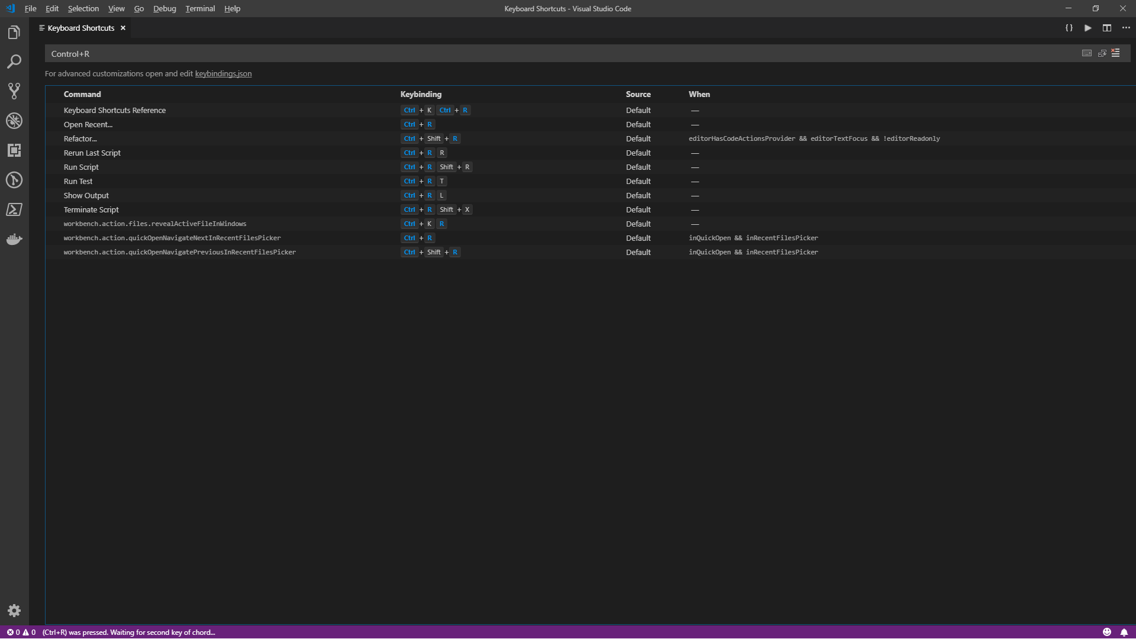Open the Manage gear menu

[14, 611]
